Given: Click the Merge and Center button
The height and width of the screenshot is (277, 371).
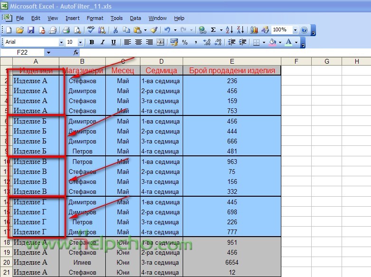Looking at the screenshot, I should coord(160,42).
